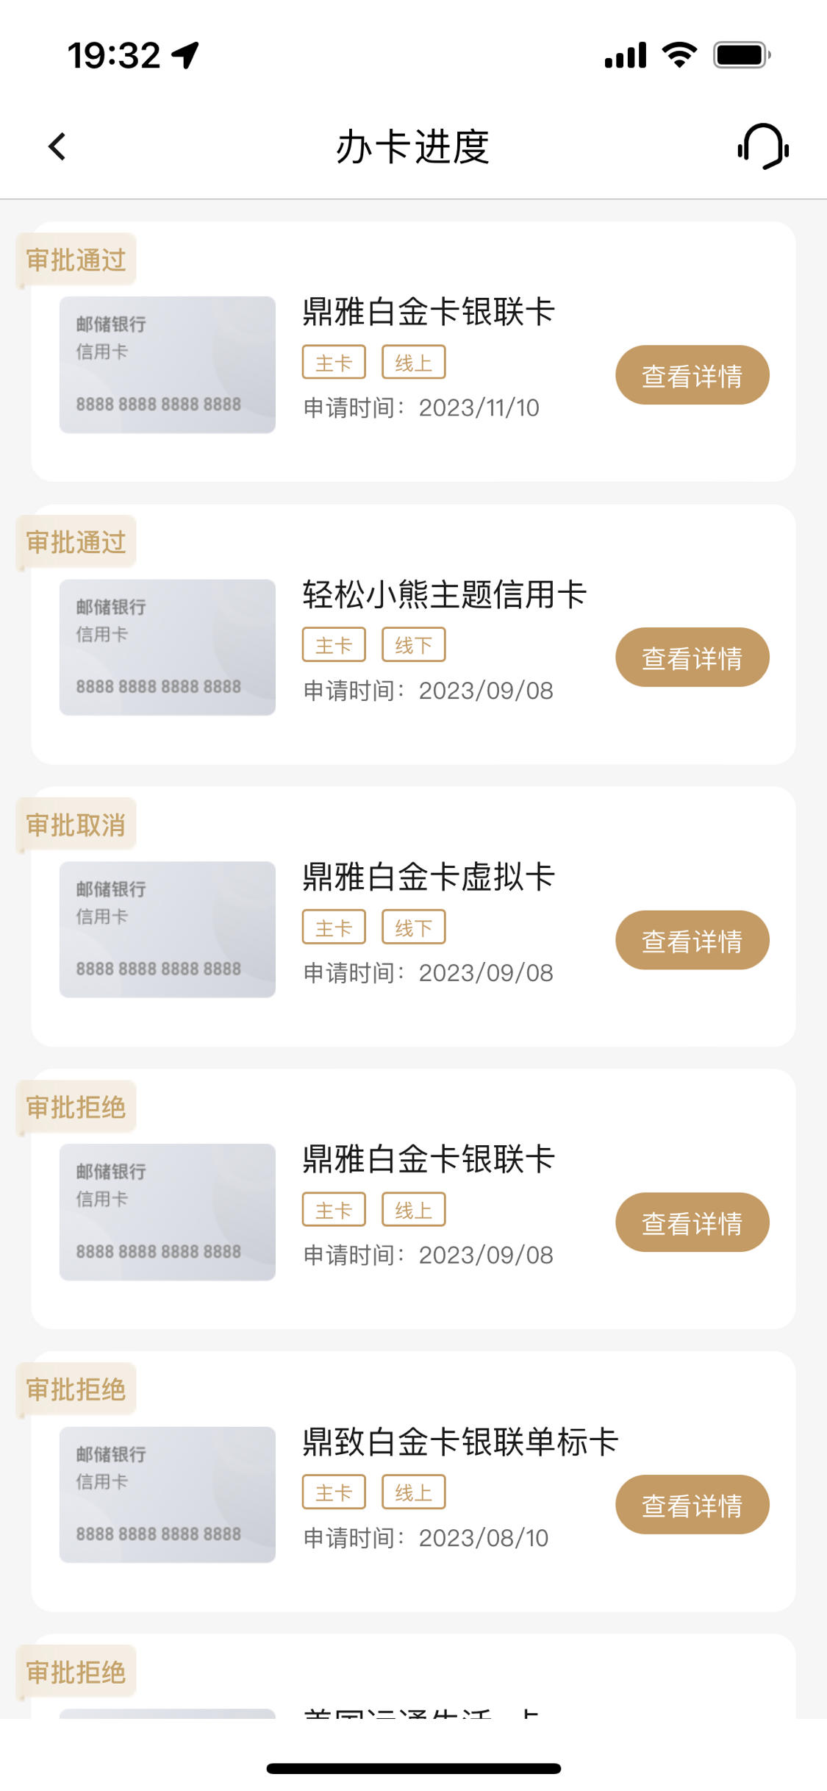Tap the battery status icon
Viewport: 827px width, 1791px height.
(742, 55)
